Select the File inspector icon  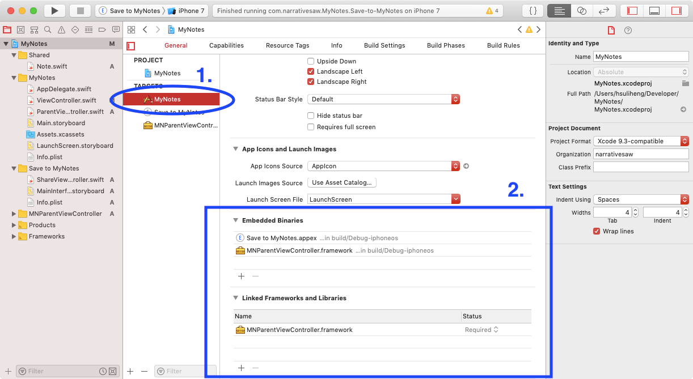coord(611,31)
